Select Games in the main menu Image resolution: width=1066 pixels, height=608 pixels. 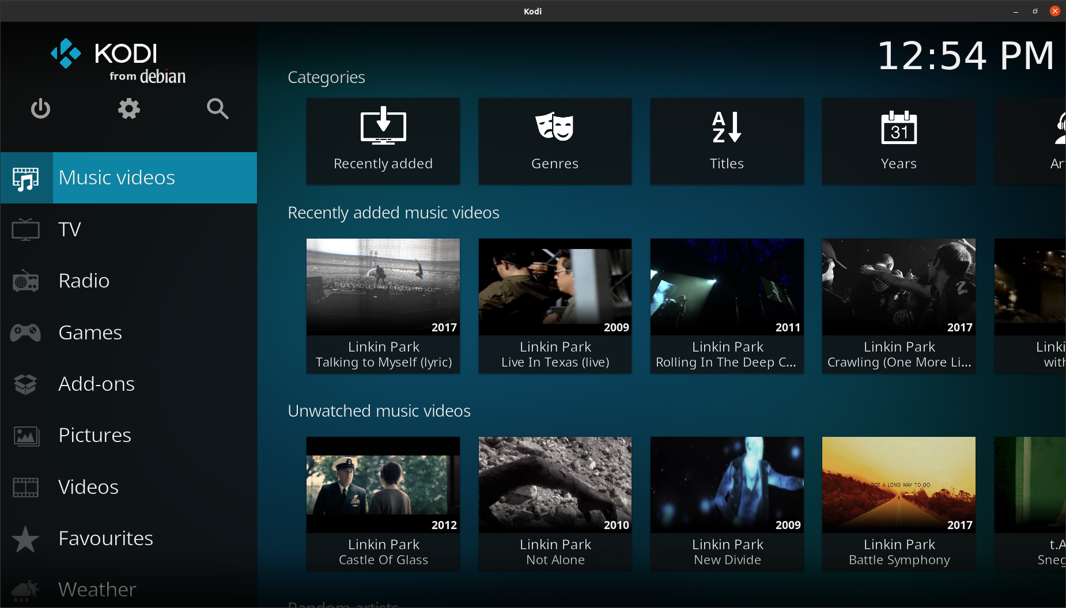tap(129, 333)
